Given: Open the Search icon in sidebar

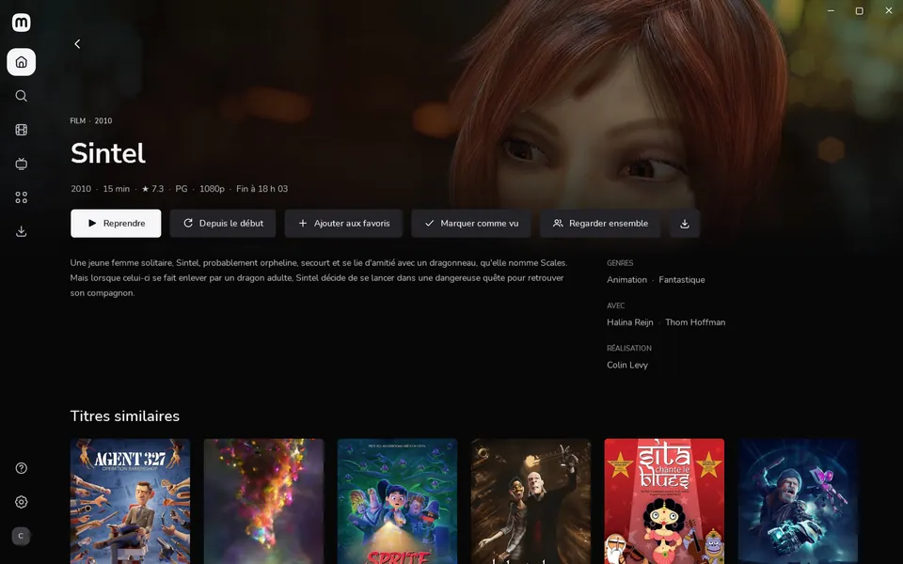Looking at the screenshot, I should pyautogui.click(x=22, y=96).
